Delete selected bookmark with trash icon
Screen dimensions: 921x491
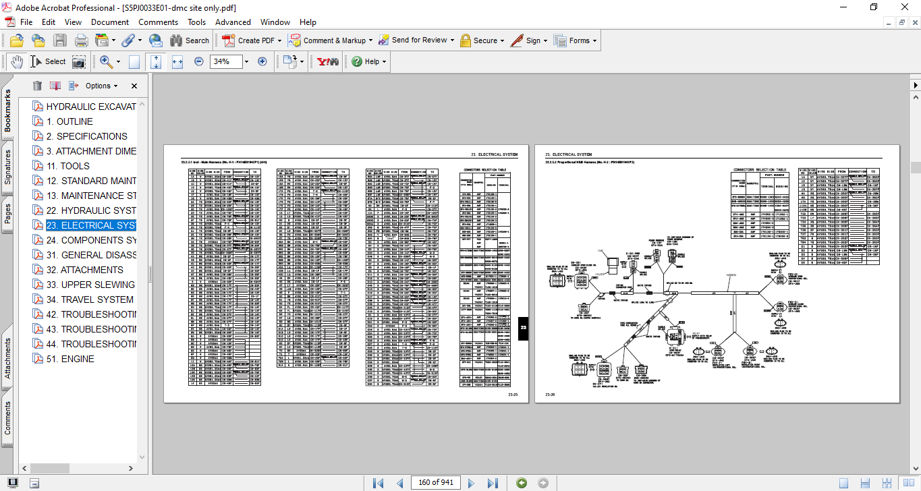37,86
